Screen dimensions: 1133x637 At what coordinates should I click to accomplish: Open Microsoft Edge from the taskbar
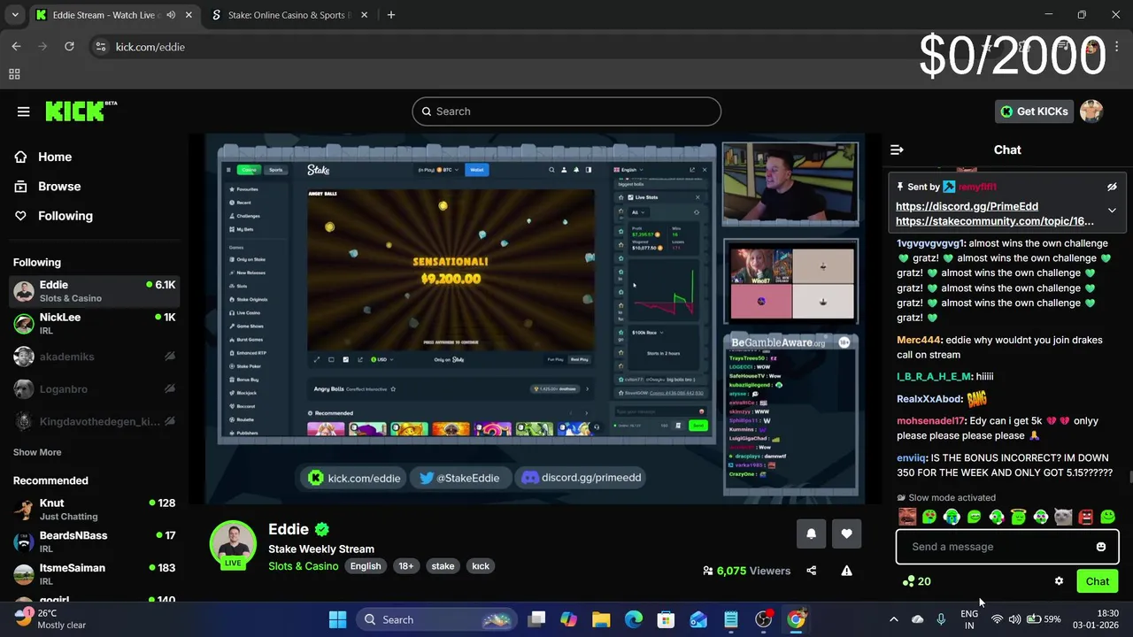point(634,619)
